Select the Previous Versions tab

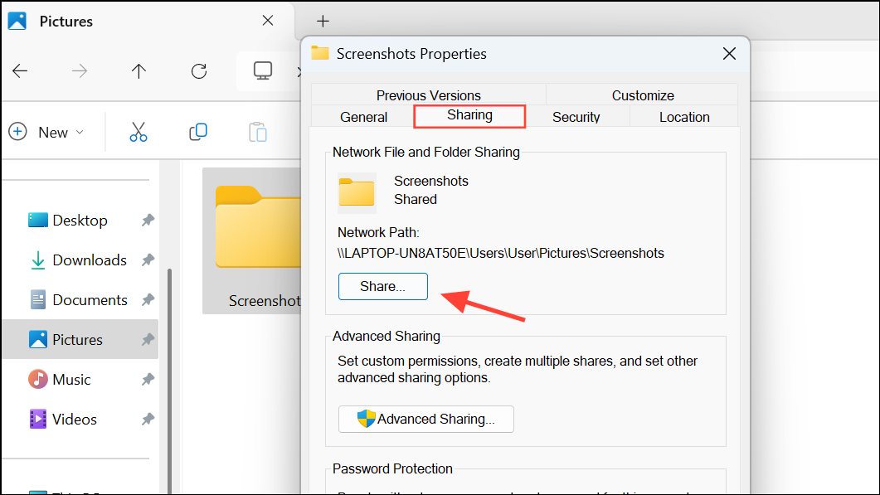[x=428, y=95]
